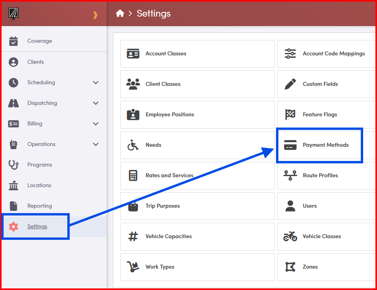Click the Feature Flags checkered flag icon
The width and height of the screenshot is (377, 290).
(x=290, y=115)
